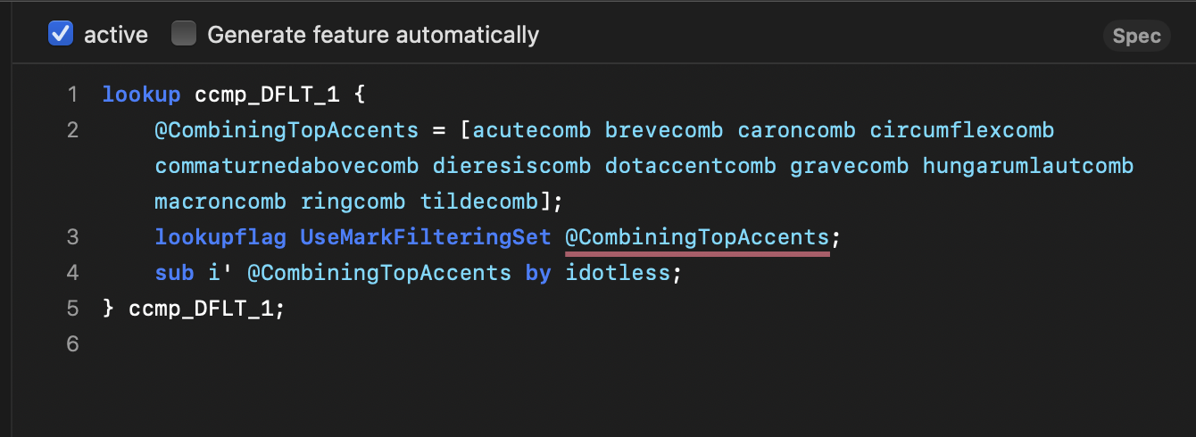Click the sub keyword on line 4
Viewport: 1196px width, 437px height.
pyautogui.click(x=174, y=273)
